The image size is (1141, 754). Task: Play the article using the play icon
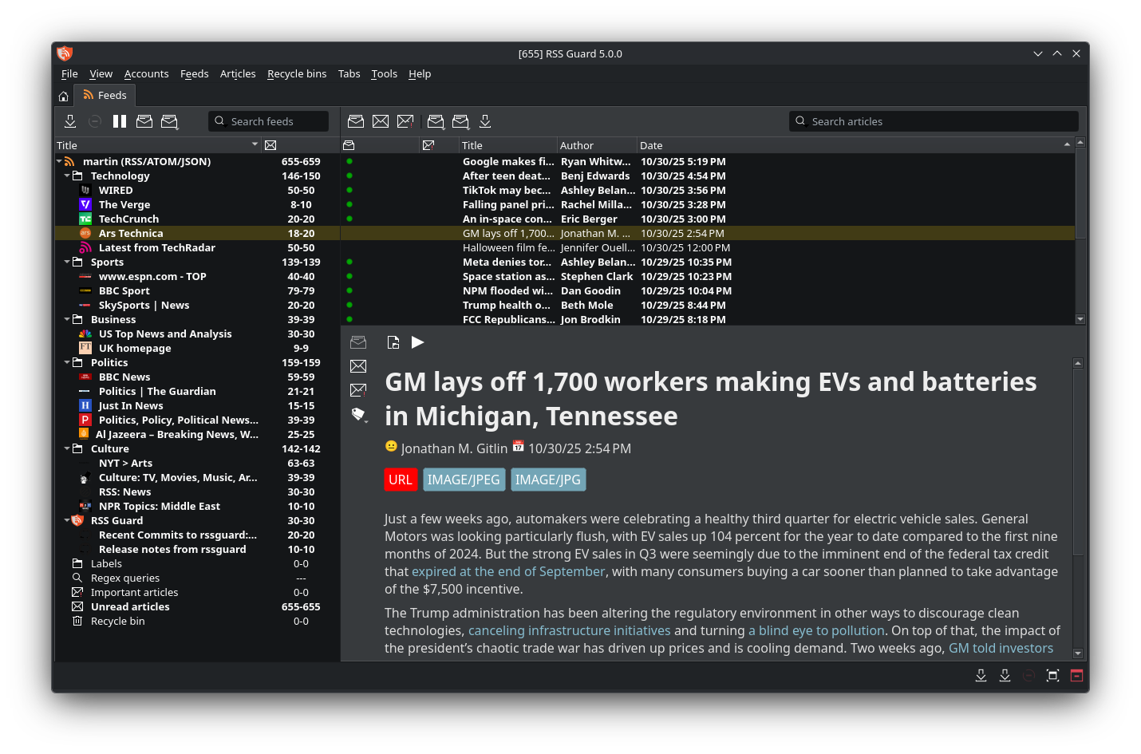click(417, 342)
